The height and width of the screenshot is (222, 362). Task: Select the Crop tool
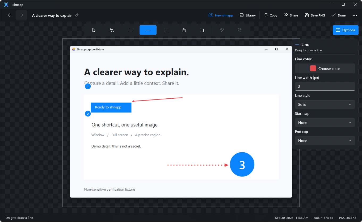(202, 30)
